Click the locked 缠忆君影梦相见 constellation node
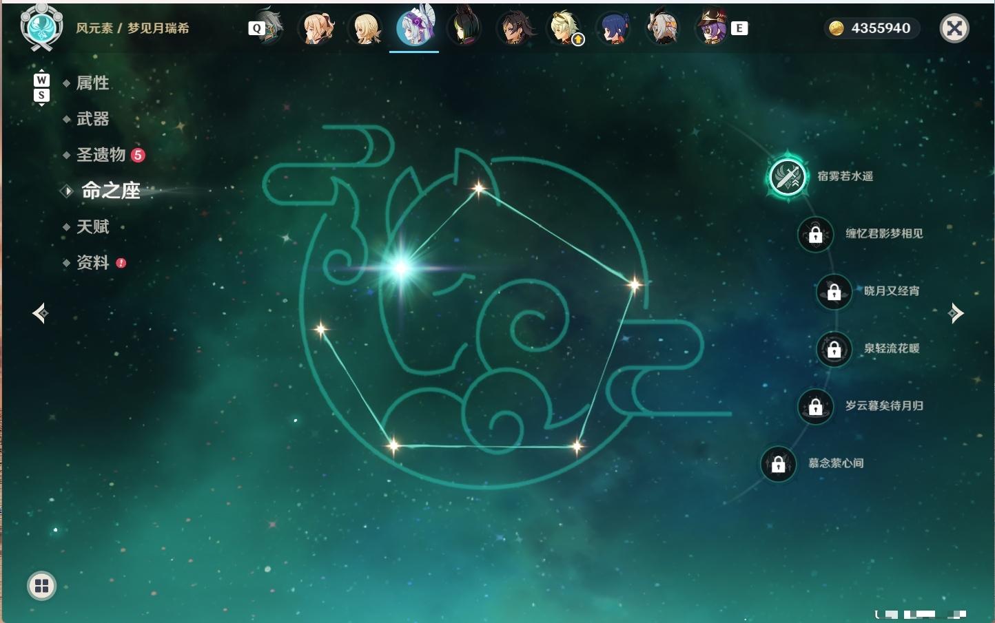This screenshot has width=995, height=623. pos(816,234)
